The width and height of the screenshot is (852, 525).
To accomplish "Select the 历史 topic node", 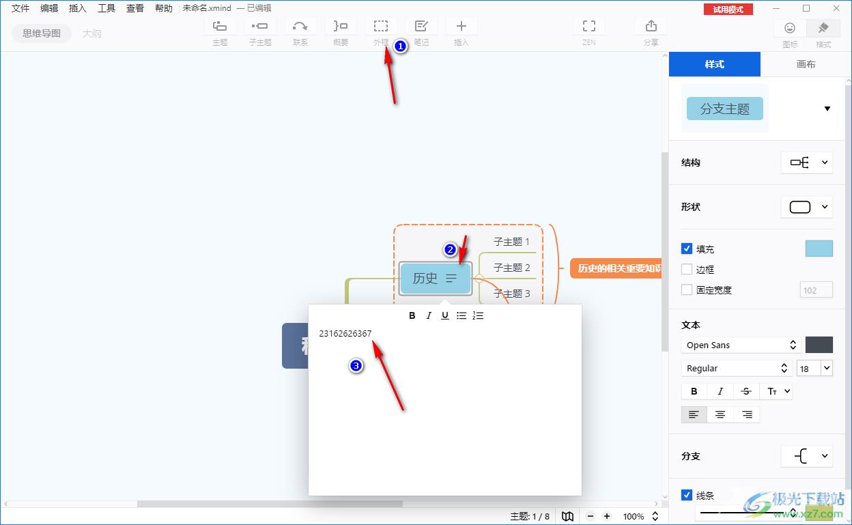I will (x=435, y=279).
